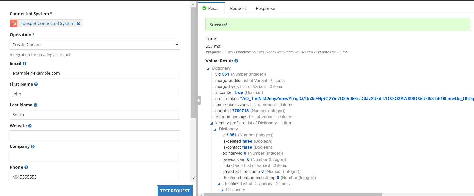474x196 pixels.
Task: Switch to the Request tab
Action: (x=238, y=8)
